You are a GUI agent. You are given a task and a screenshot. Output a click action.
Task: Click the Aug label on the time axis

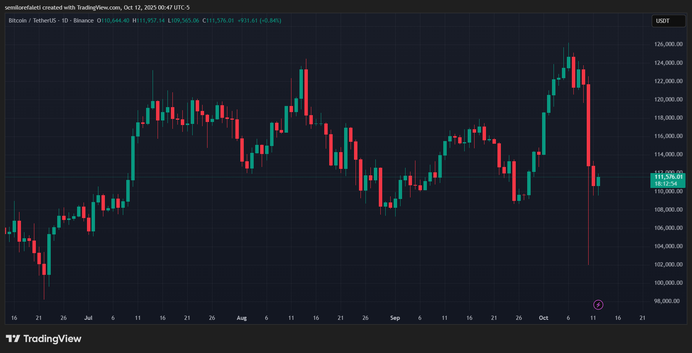[241, 318]
